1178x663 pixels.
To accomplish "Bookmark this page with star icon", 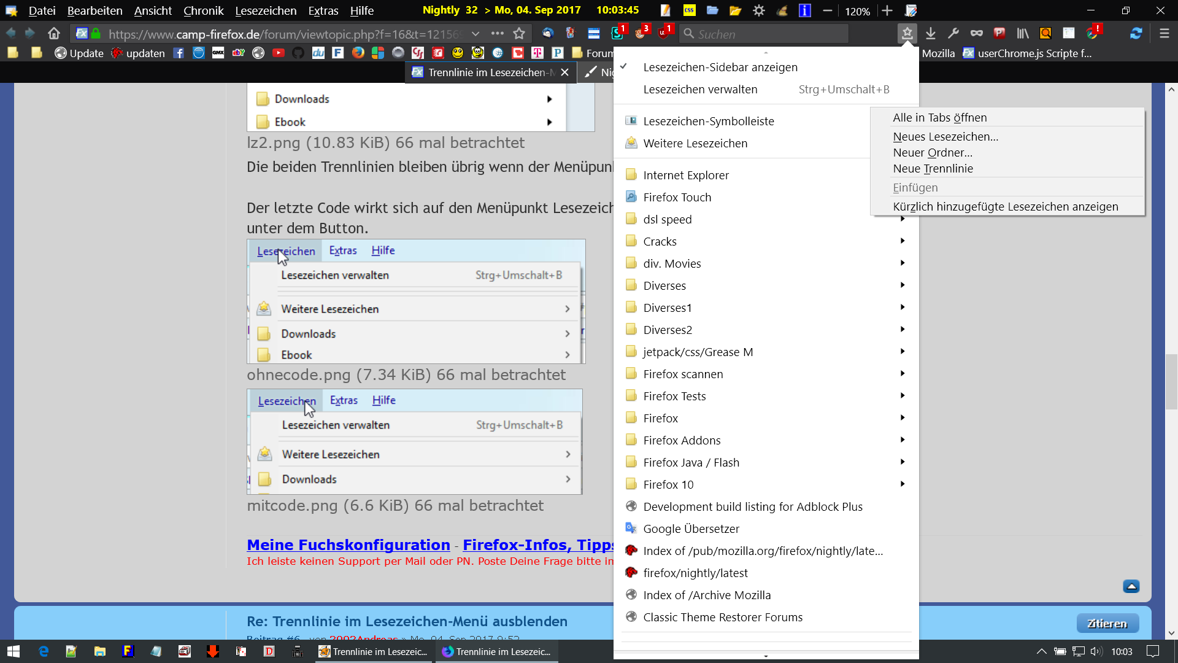I will [x=520, y=34].
